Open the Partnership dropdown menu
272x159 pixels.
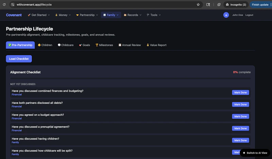[87, 15]
